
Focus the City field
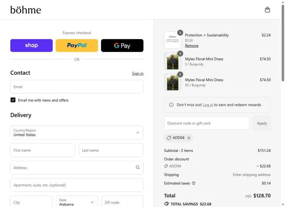pyautogui.click(x=31, y=202)
